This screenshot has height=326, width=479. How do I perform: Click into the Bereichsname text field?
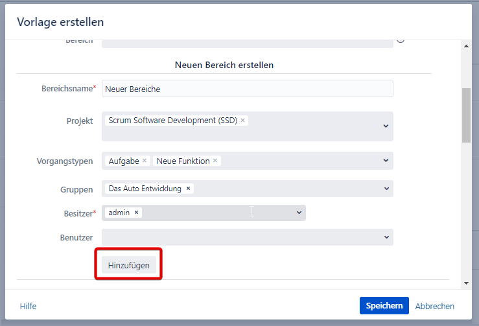[x=247, y=89]
